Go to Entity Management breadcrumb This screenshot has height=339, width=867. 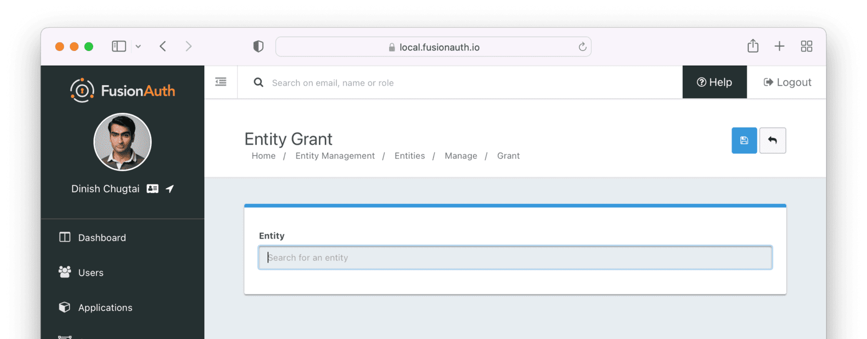click(x=335, y=156)
